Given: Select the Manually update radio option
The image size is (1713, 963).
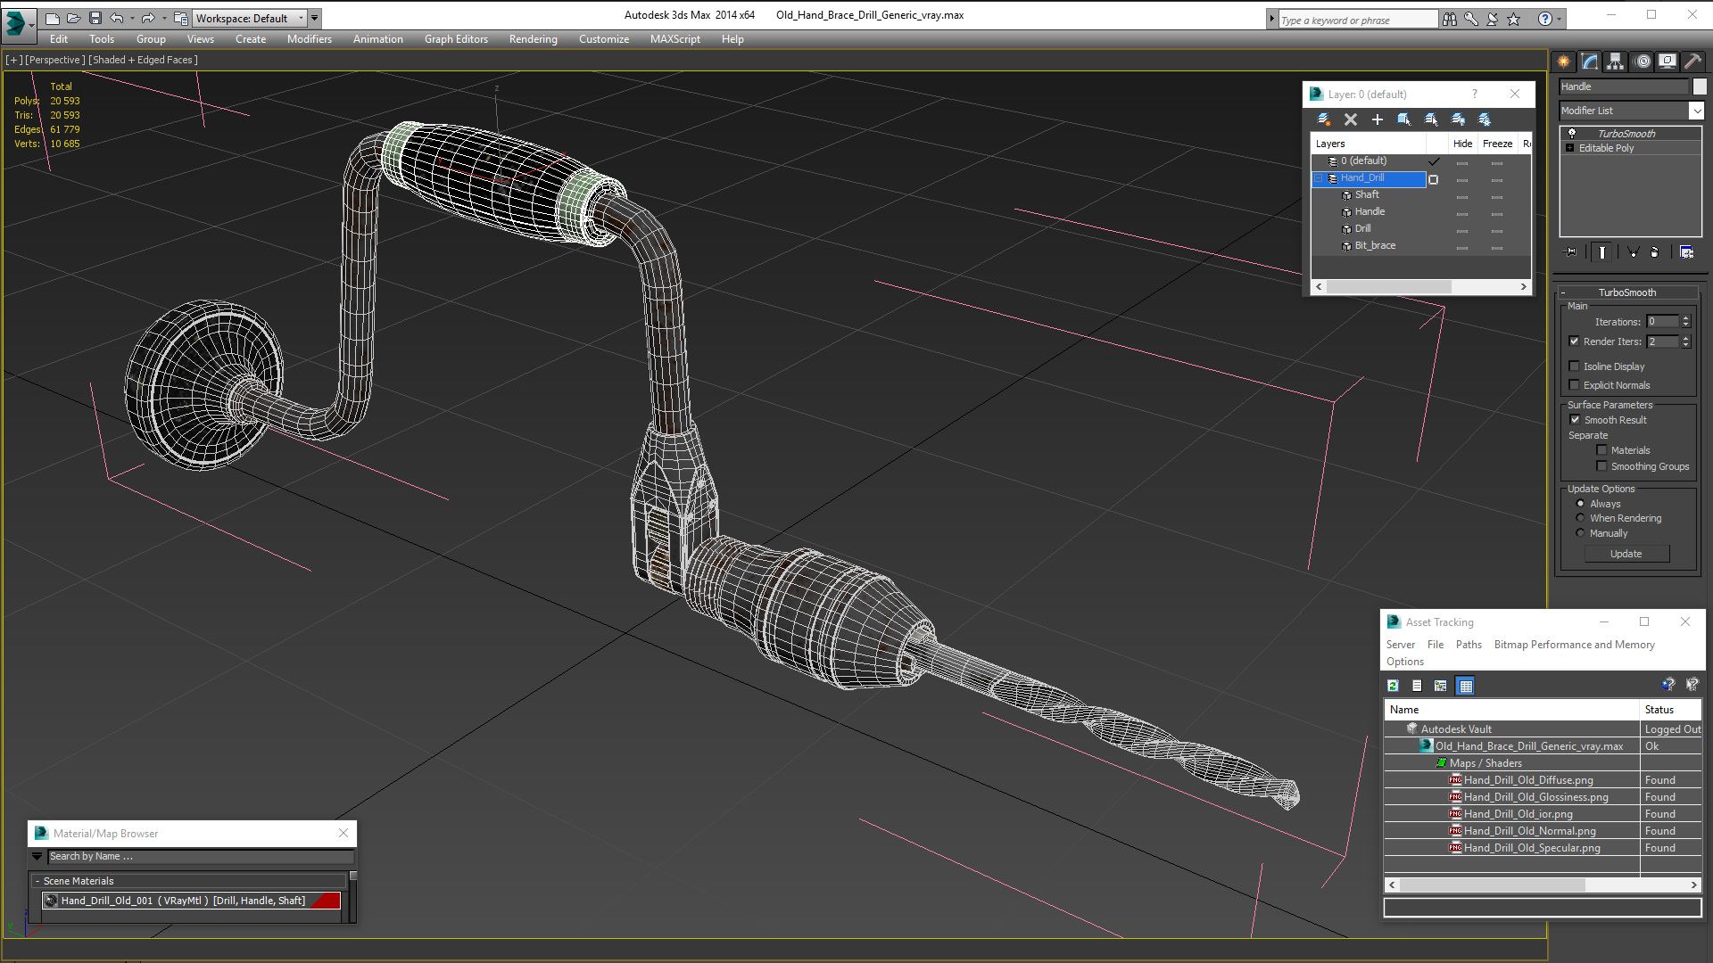Looking at the screenshot, I should point(1581,533).
